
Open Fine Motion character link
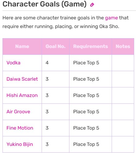20,128
